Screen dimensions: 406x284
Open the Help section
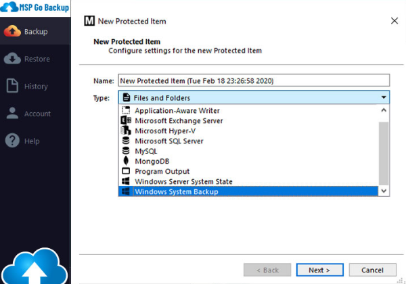click(x=35, y=141)
